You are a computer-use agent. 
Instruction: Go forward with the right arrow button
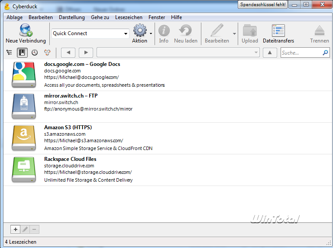point(86,52)
